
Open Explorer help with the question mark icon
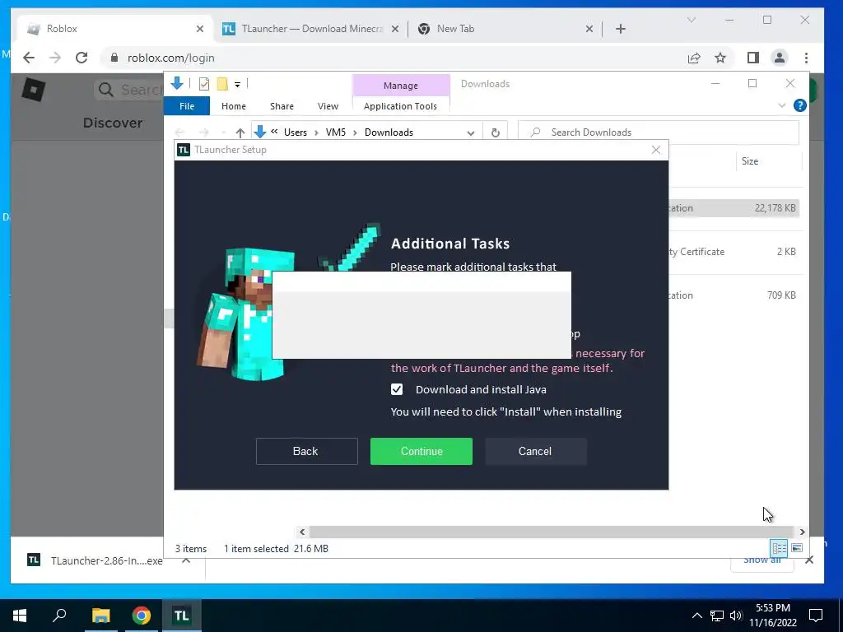799,105
